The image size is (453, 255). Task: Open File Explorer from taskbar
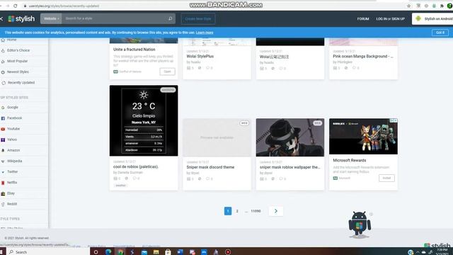(x=156, y=252)
